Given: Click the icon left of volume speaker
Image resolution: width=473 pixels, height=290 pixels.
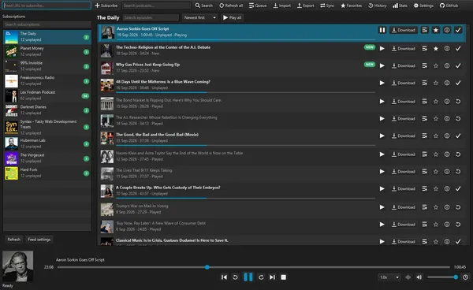Looking at the screenshot, I should tap(408, 277).
